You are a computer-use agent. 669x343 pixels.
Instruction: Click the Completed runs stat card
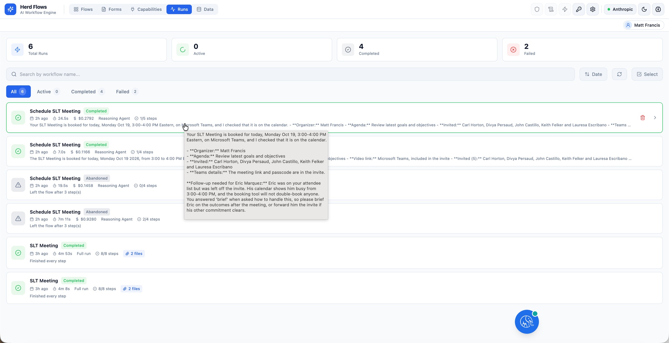pos(417,50)
